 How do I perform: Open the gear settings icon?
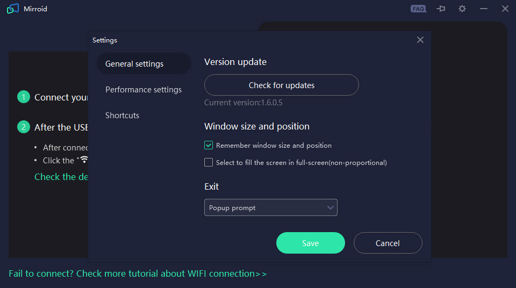[x=462, y=9]
